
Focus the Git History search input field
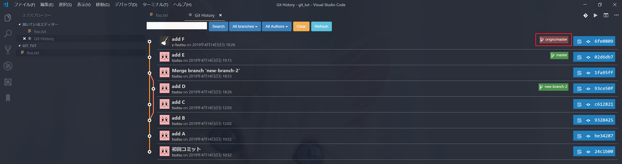coord(177,26)
